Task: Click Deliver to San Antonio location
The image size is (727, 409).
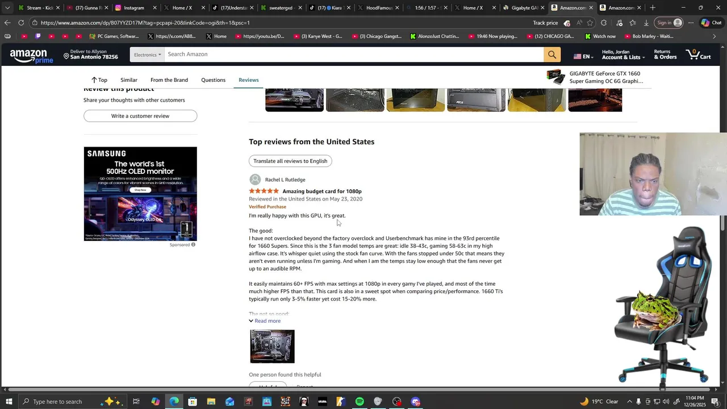Action: point(91,55)
